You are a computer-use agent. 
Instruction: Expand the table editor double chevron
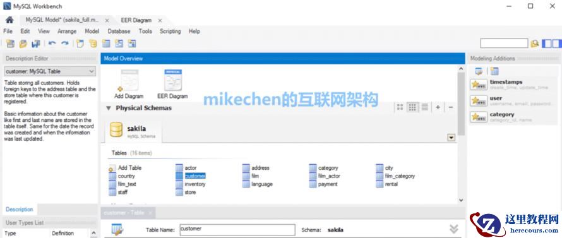pyautogui.click(x=454, y=229)
